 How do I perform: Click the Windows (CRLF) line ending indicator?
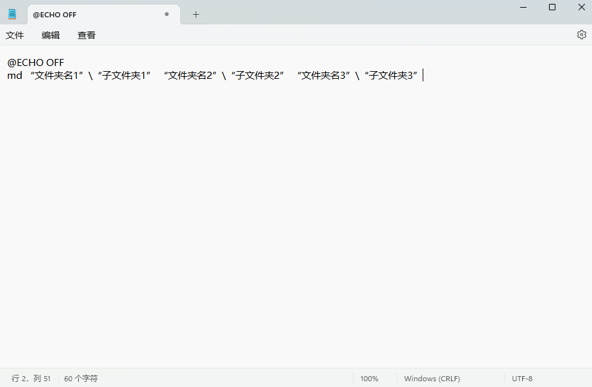point(432,379)
